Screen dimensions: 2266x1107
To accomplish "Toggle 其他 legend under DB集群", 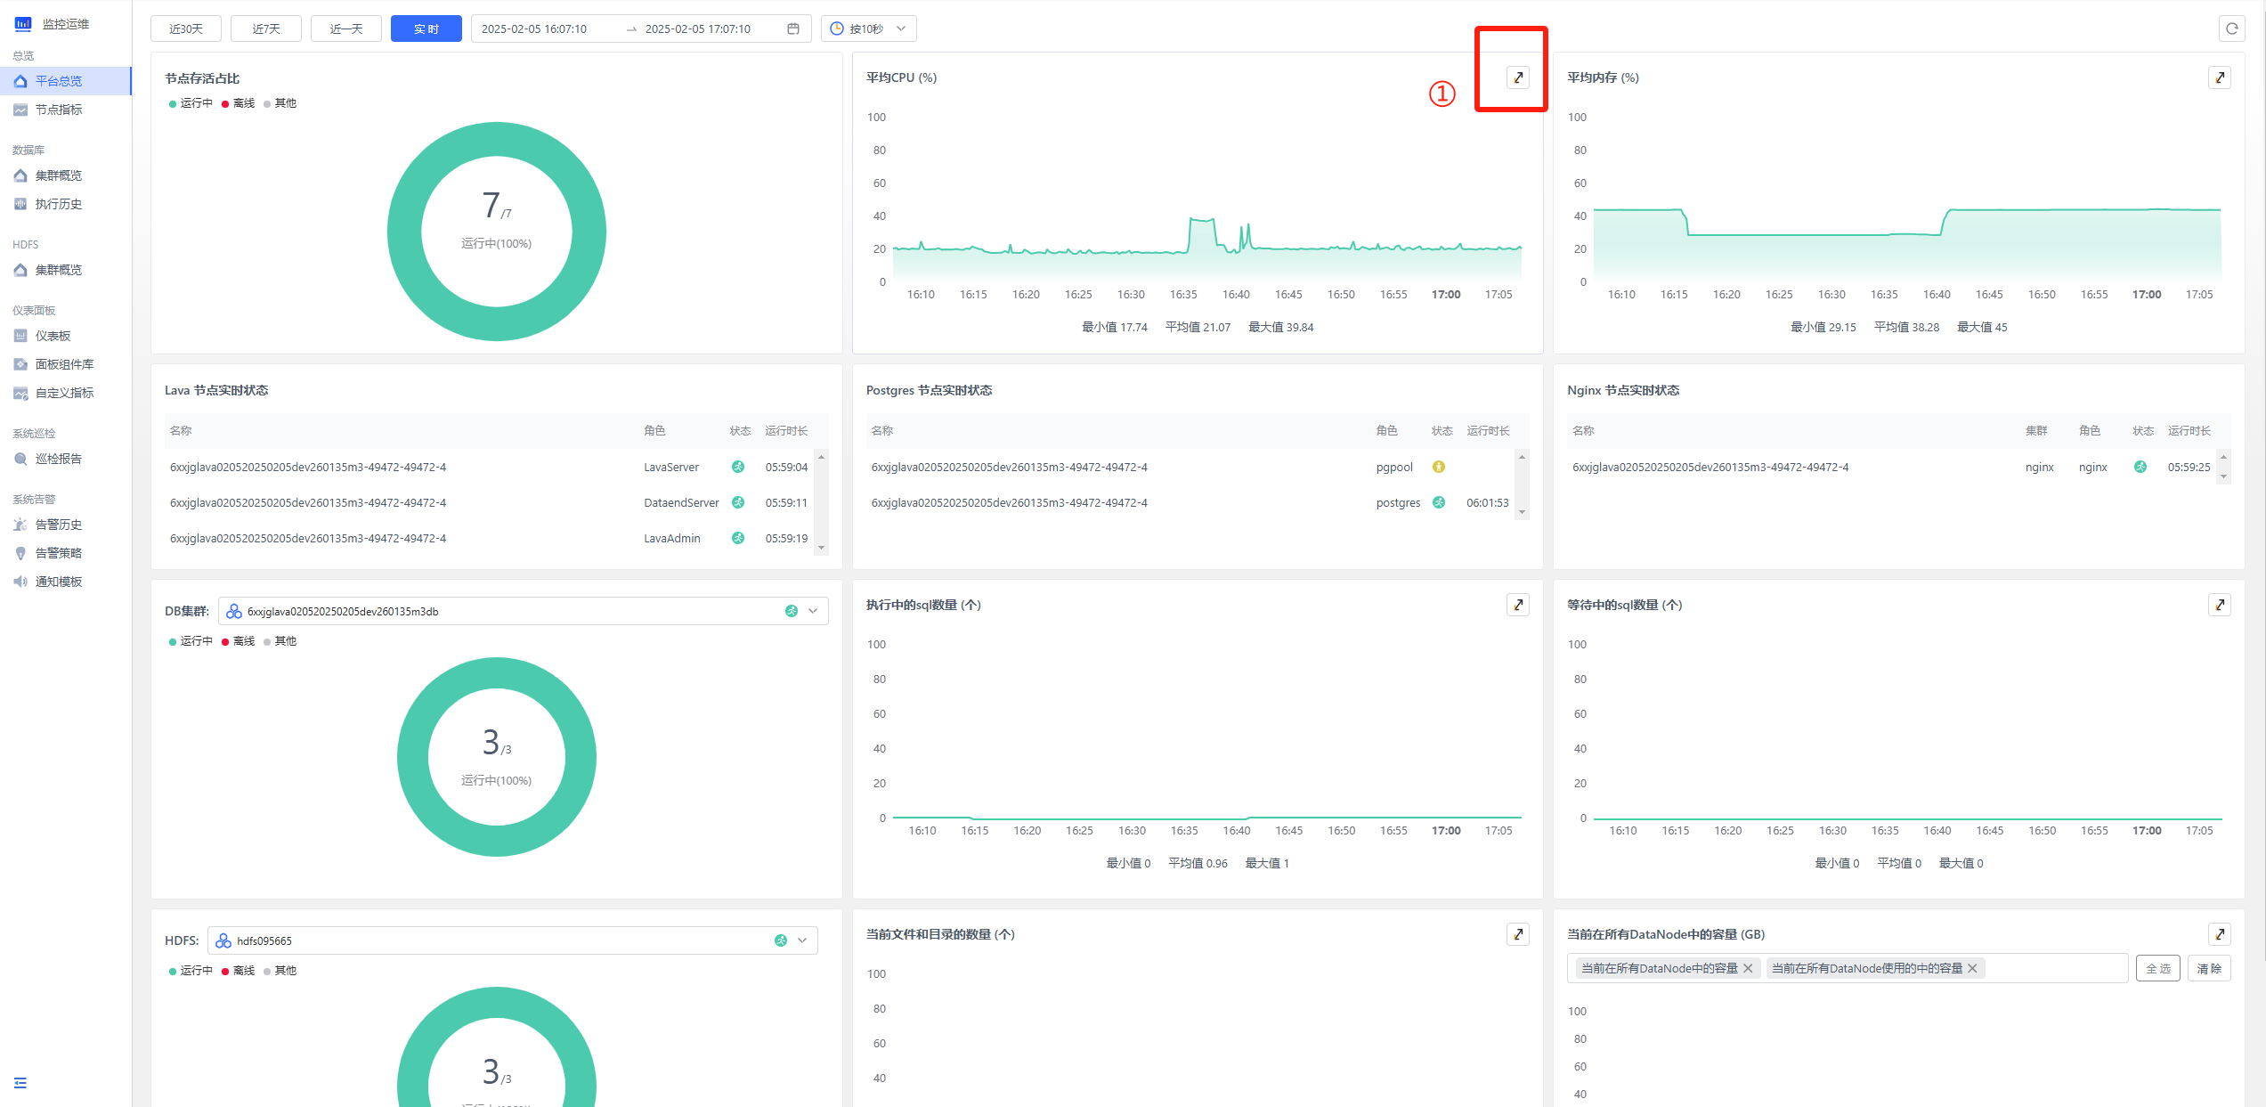I will click(x=280, y=641).
